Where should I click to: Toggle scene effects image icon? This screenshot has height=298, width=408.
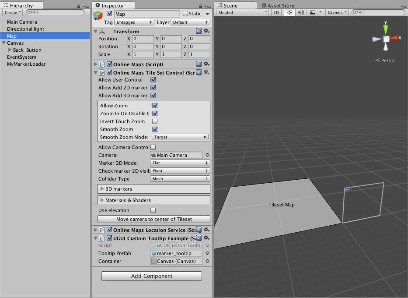click(x=313, y=13)
